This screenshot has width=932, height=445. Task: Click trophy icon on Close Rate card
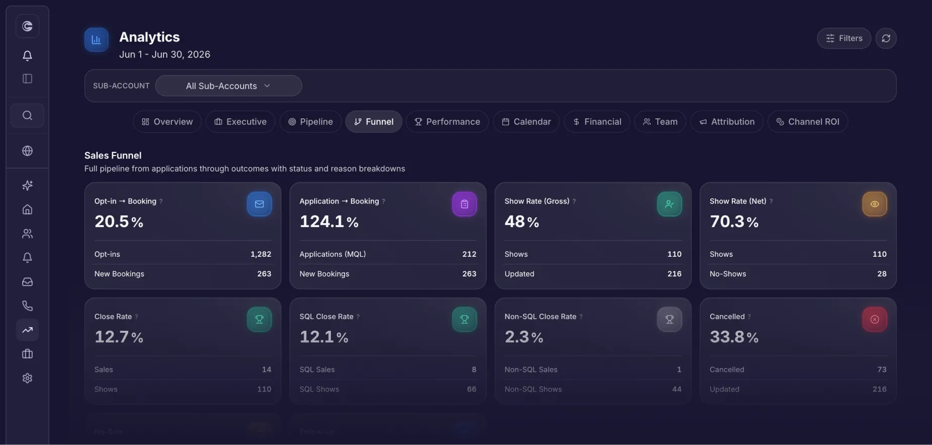pos(259,320)
